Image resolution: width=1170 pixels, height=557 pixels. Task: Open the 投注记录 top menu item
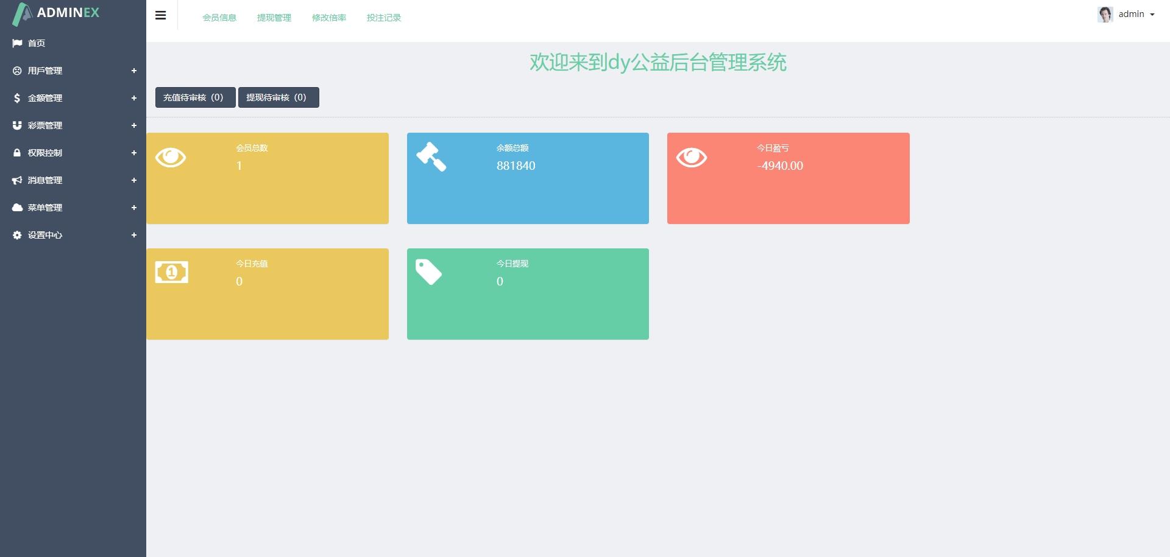pos(384,18)
